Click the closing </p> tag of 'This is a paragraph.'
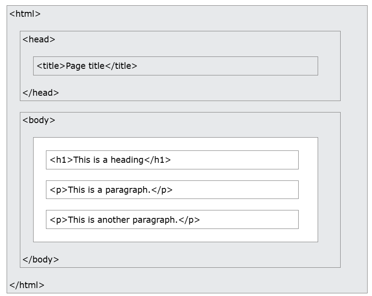This screenshot has width=372, height=296. tap(162, 190)
